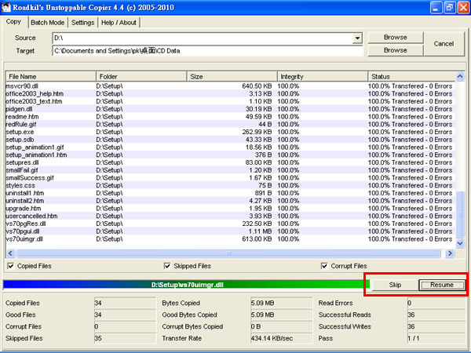Toggle the Skipped Files checkbox
471x353 pixels.
pyautogui.click(x=167, y=266)
